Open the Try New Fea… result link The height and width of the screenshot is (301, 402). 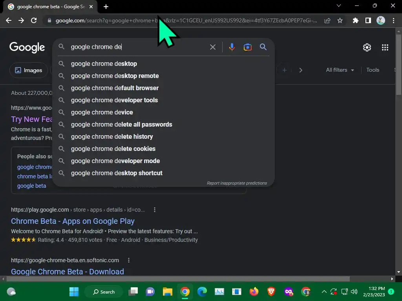32,119
